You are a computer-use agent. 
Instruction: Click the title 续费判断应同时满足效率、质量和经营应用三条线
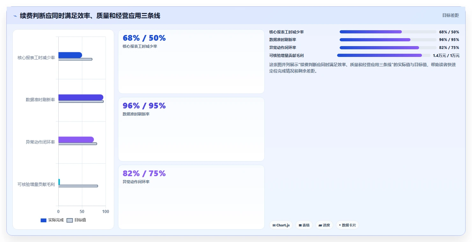pyautogui.click(x=90, y=16)
